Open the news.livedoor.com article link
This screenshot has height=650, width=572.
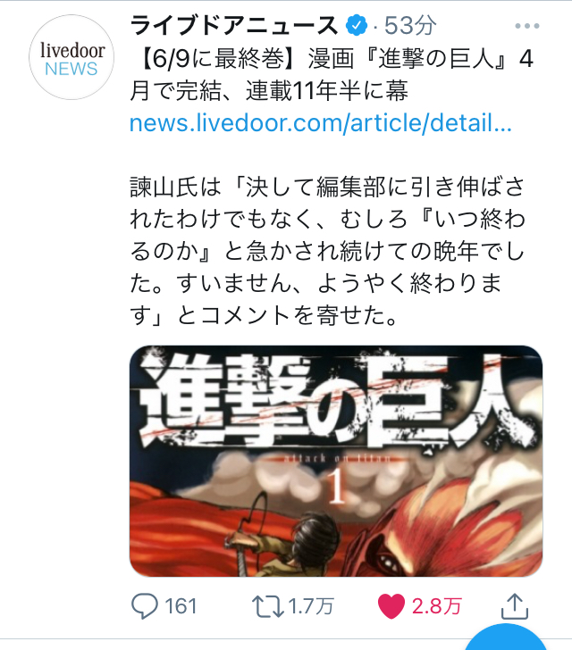pos(321,123)
